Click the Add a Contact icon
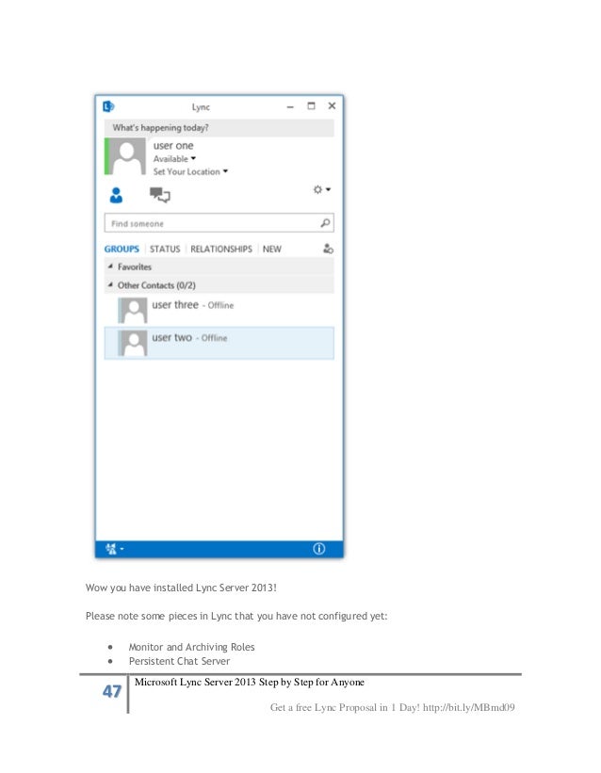 [x=328, y=249]
